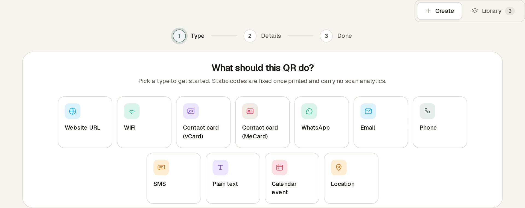Choose the SMS type label
This screenshot has width=525, height=208.
click(x=160, y=184)
